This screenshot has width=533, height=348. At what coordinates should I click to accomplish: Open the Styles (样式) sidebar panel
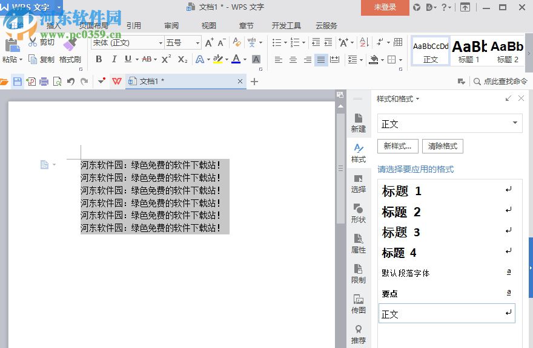click(x=359, y=153)
